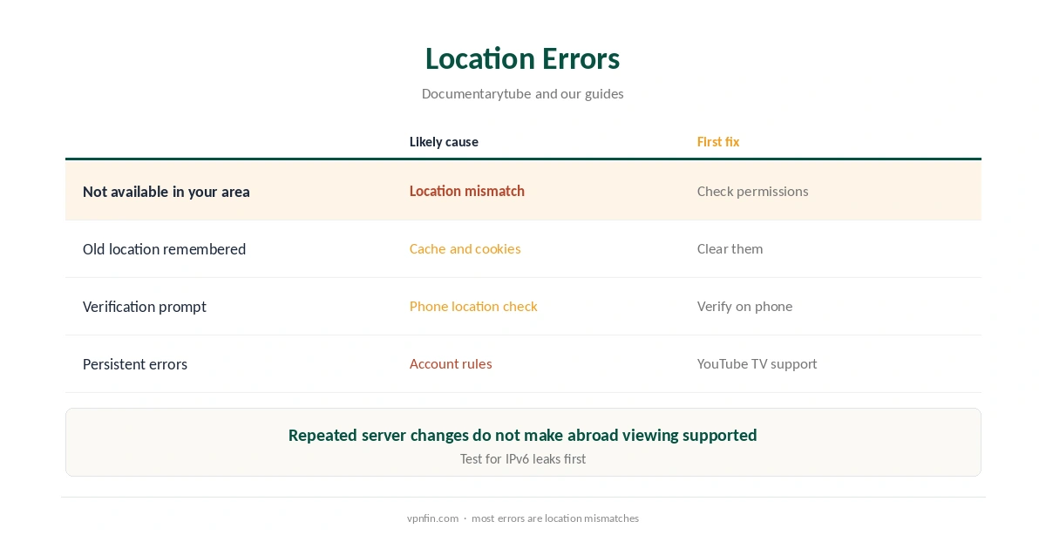The image size is (1046, 535).
Task: Click the "Likely cause" column header
Action: 444,142
